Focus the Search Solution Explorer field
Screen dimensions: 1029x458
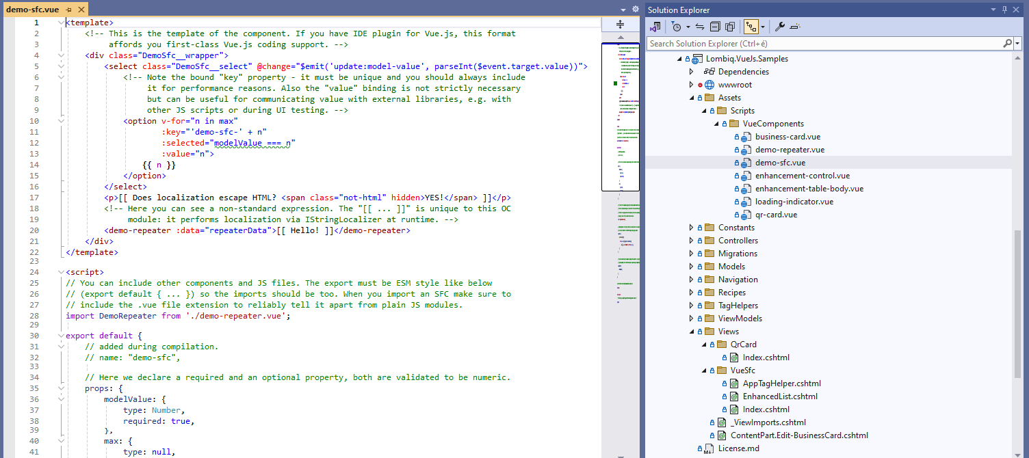(824, 43)
